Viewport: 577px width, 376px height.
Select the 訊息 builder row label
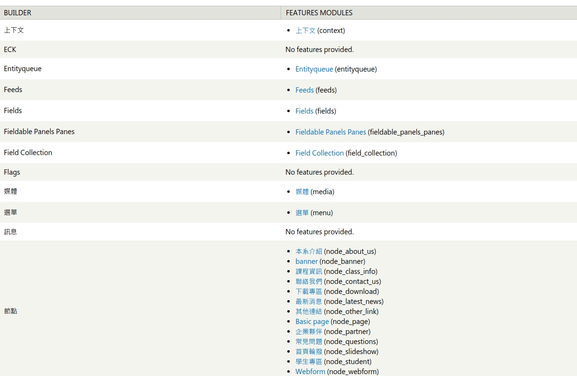tap(11, 232)
